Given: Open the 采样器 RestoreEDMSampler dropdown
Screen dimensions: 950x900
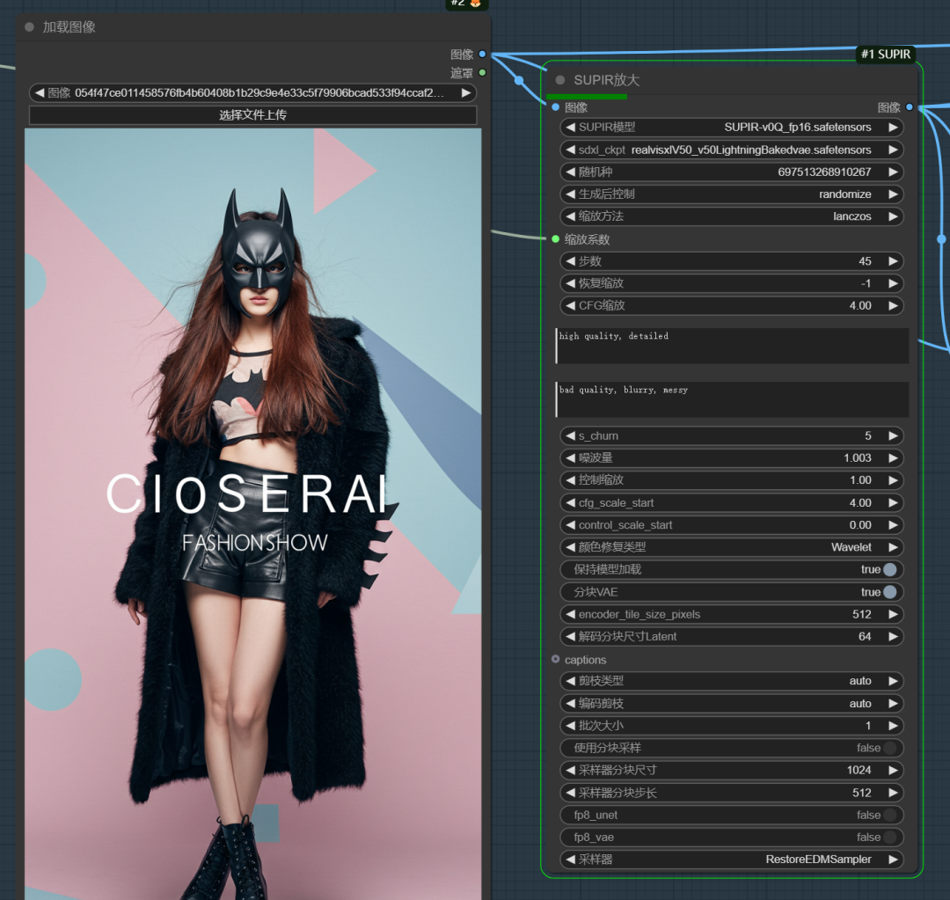Looking at the screenshot, I should tap(732, 860).
